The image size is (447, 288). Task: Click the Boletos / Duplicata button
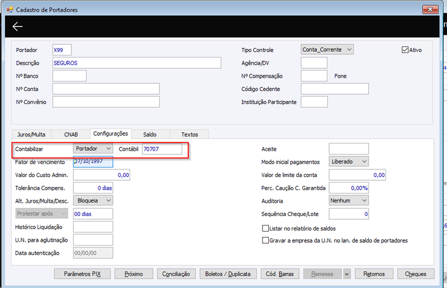click(228, 274)
